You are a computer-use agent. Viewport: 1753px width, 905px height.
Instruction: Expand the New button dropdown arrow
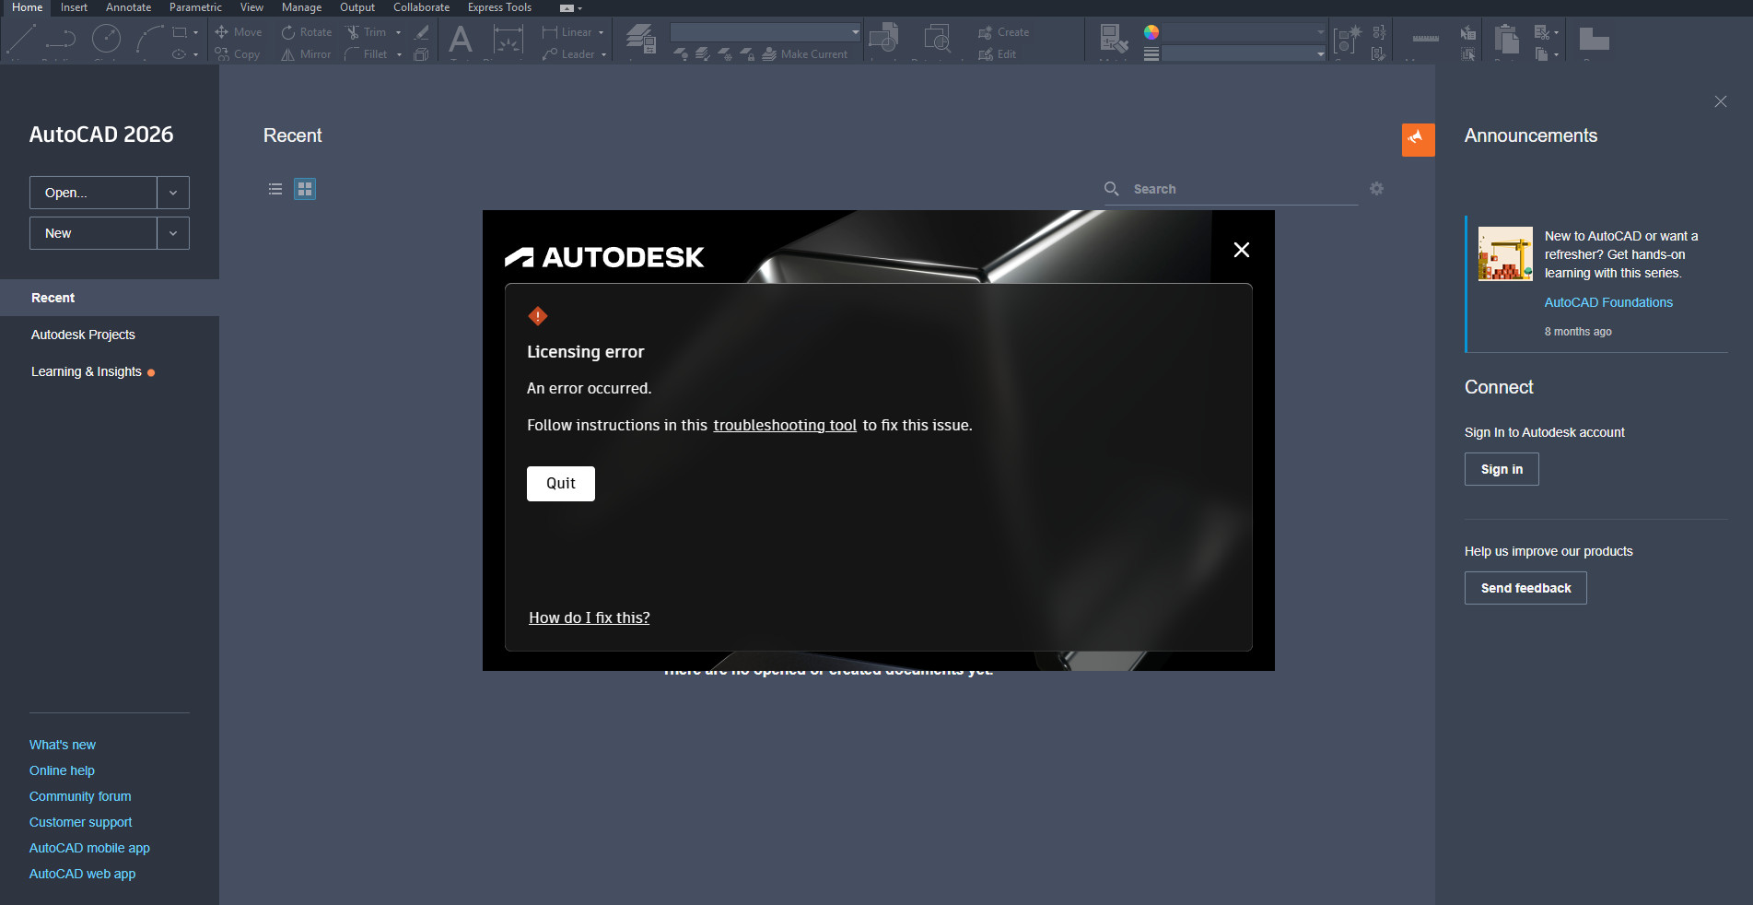click(x=173, y=233)
